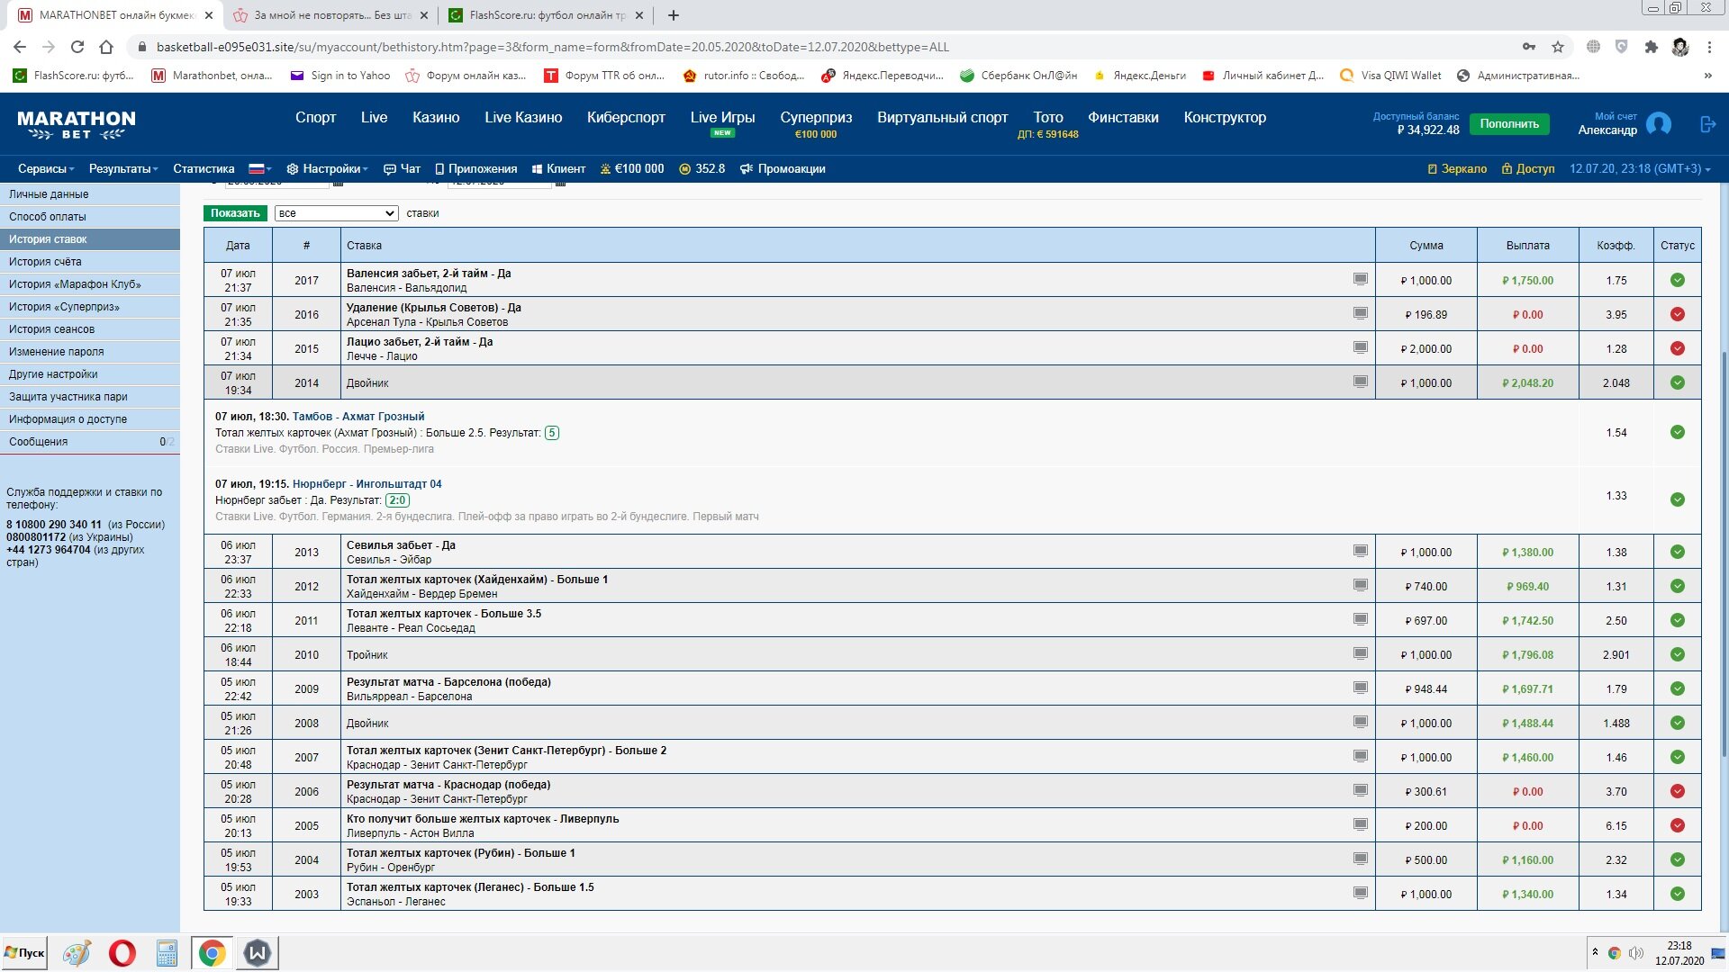
Task: Open the Chrome extensions puzzle icon
Action: pos(1651,47)
